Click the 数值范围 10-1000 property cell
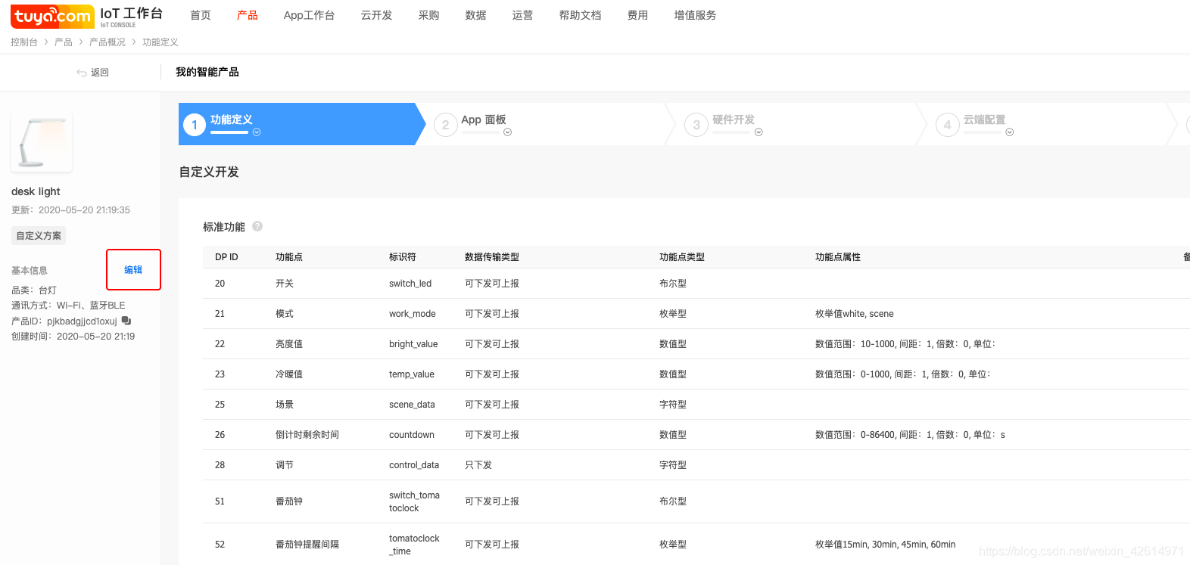This screenshot has height=565, width=1190. point(905,344)
